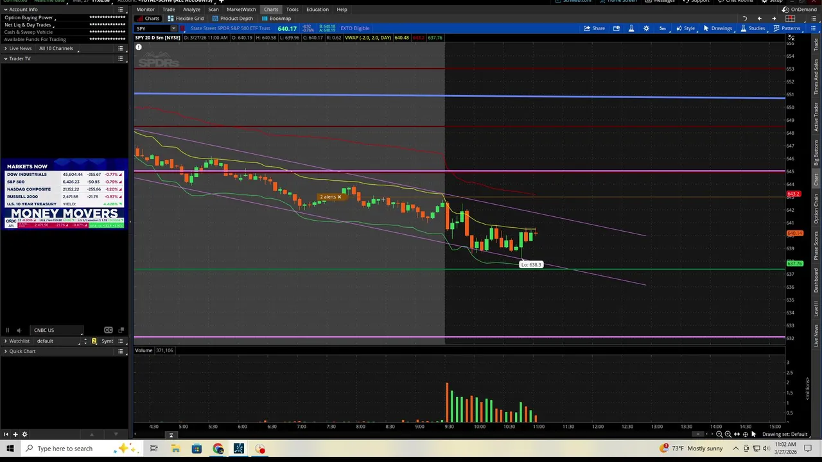Click the add gadget plus icon
The image size is (822, 462).
(x=15, y=434)
